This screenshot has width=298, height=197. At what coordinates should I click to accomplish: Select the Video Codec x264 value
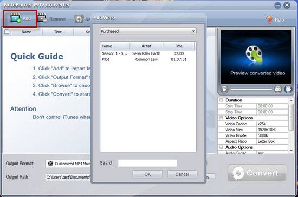click(272, 124)
